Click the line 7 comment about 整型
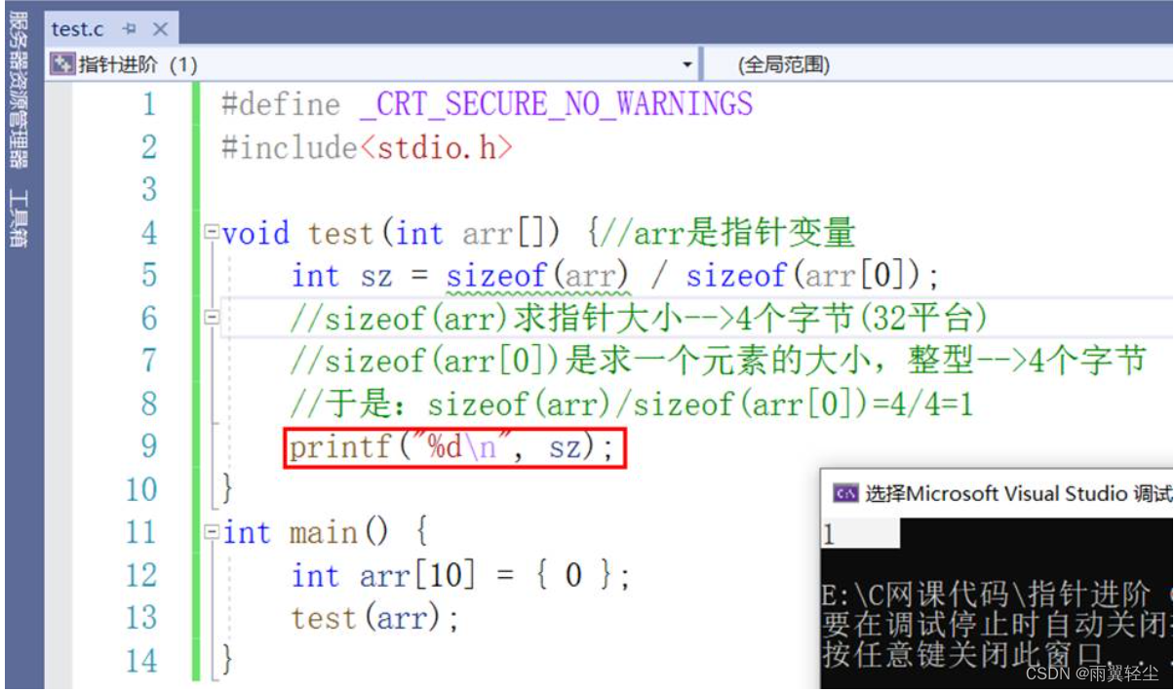The width and height of the screenshot is (1175, 692). [718, 362]
